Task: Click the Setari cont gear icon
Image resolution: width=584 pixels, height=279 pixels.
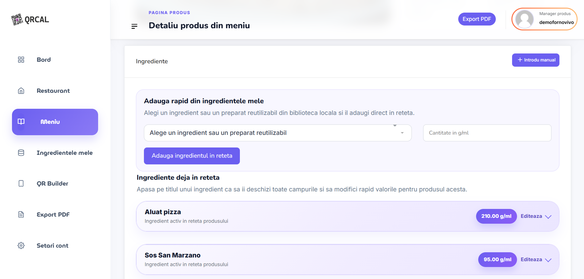Action: [x=21, y=246]
